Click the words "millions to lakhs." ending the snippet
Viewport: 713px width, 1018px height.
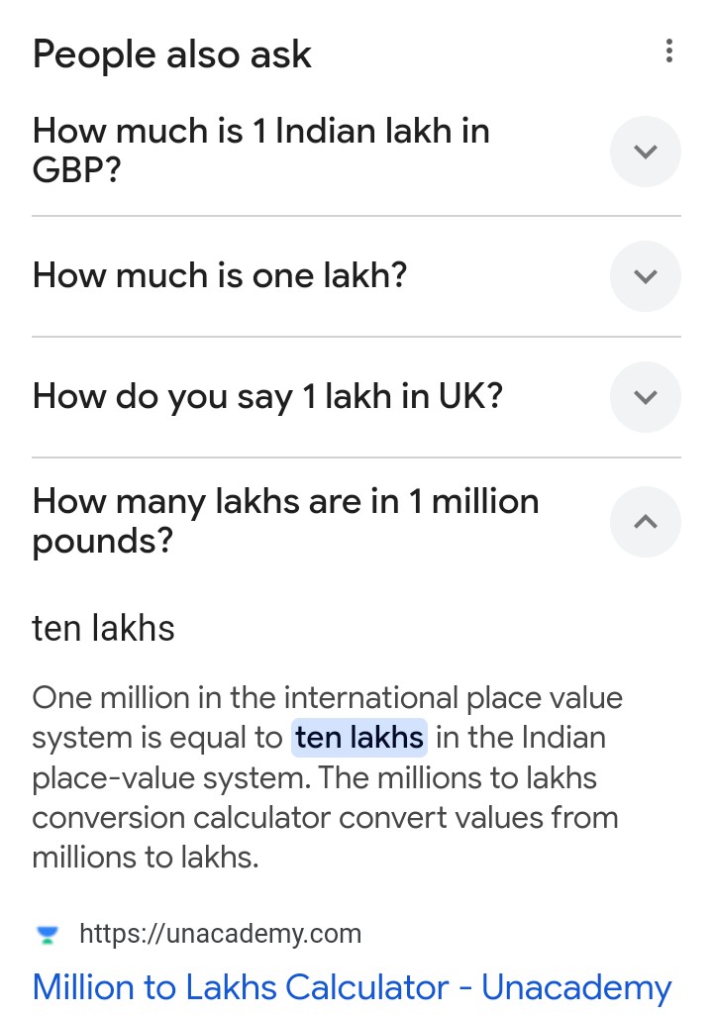[146, 858]
